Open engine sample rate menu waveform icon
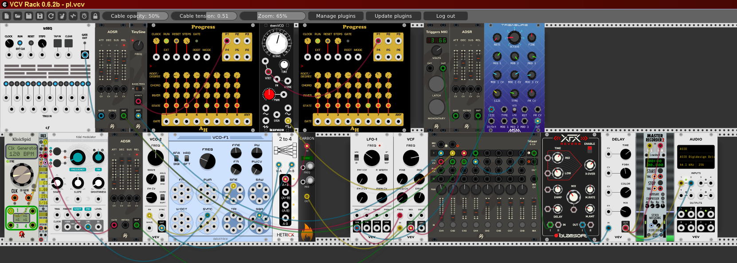Viewport: 737px width, 263px height. point(73,16)
